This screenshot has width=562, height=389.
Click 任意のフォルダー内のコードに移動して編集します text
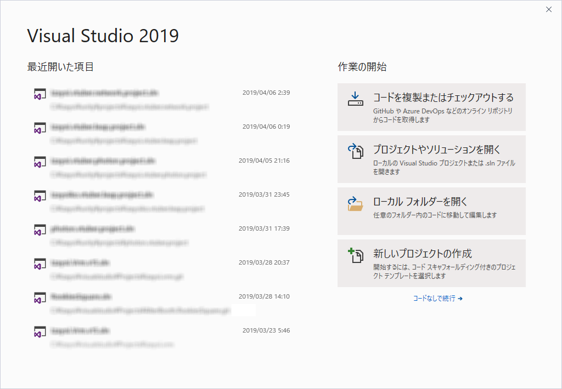tap(435, 215)
